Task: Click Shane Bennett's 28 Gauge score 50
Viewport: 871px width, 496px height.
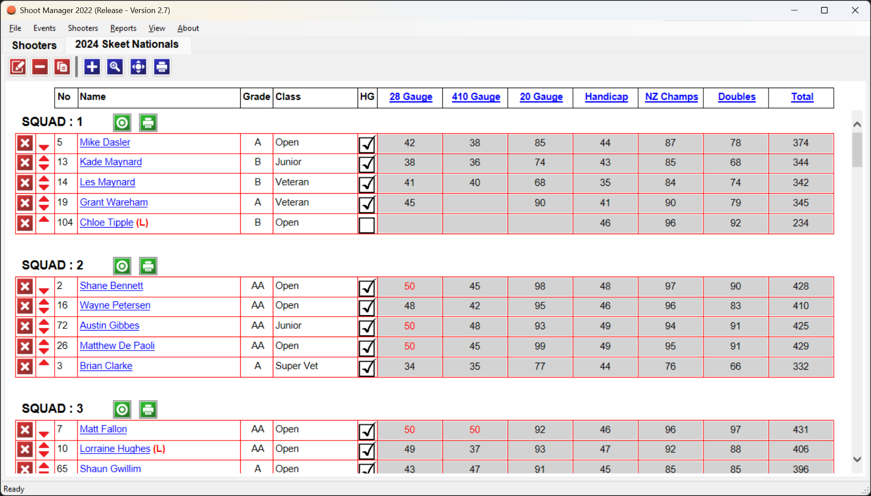Action: coord(410,286)
